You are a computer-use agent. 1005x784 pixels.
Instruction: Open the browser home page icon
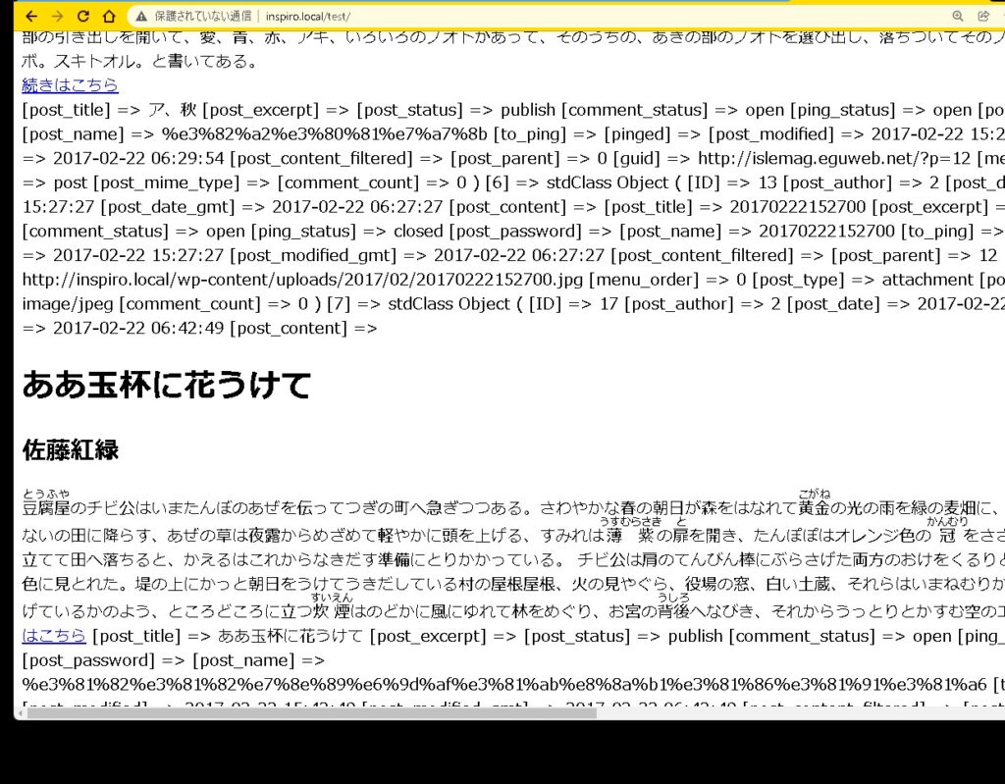[110, 16]
